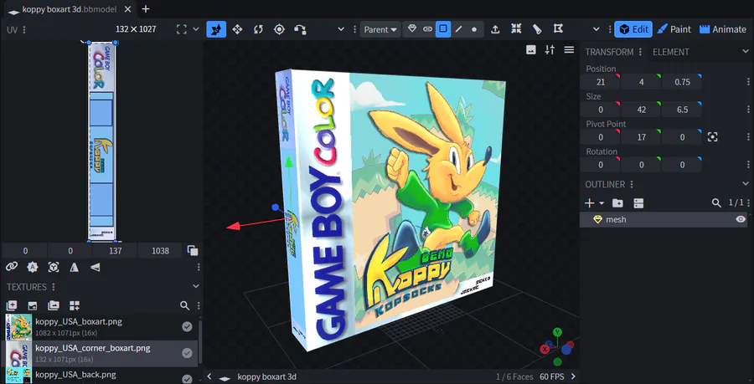Viewport: 754px width, 384px height.
Task: Select the Move tool in toolbar
Action: (x=216, y=29)
